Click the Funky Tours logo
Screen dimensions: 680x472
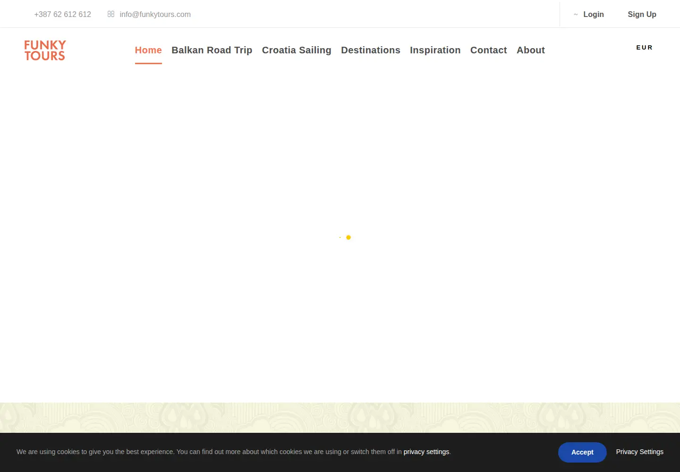[x=45, y=51]
